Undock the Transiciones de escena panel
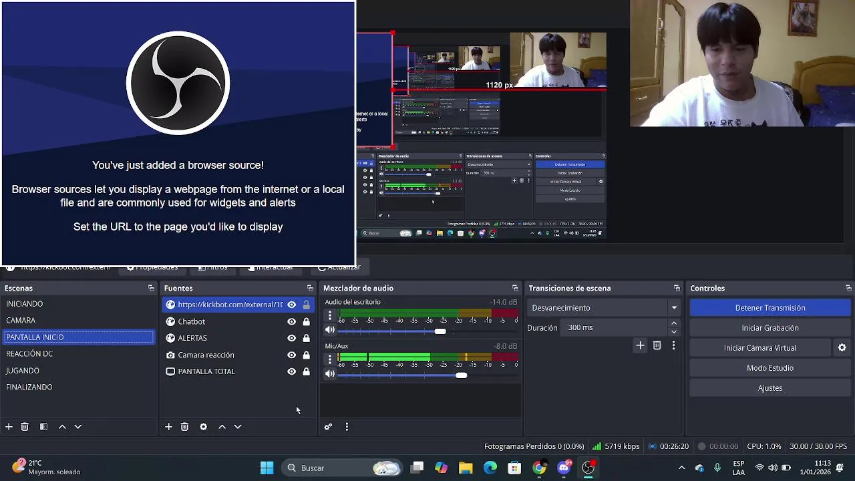This screenshot has width=855, height=481. point(677,288)
